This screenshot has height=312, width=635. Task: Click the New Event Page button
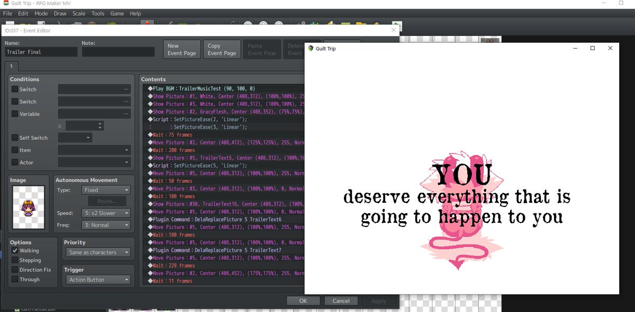pos(182,50)
